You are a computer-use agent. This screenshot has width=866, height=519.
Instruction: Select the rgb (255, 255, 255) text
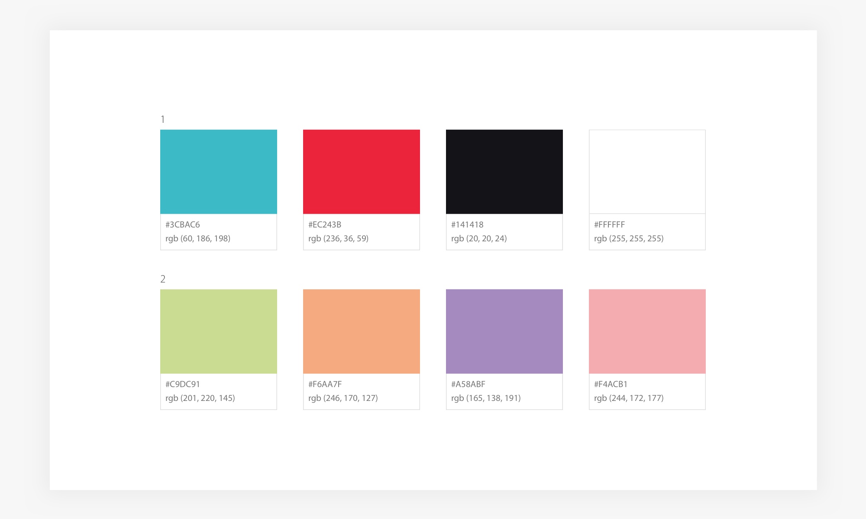pyautogui.click(x=629, y=238)
